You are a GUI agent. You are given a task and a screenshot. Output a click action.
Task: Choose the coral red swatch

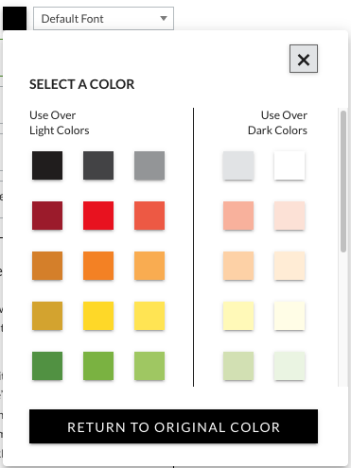[149, 216]
